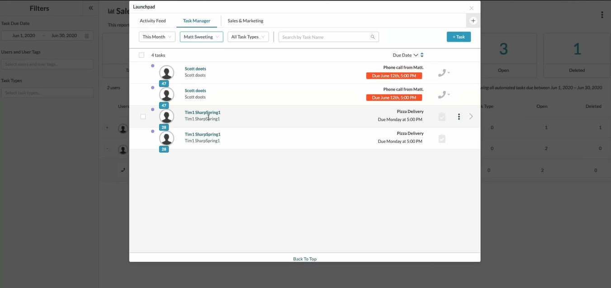Expand the All Task Types dropdown
This screenshot has height=288, width=611.
tap(248, 37)
